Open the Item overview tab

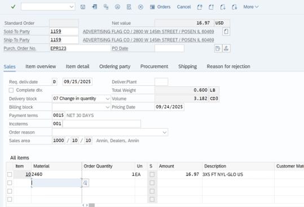(41, 67)
